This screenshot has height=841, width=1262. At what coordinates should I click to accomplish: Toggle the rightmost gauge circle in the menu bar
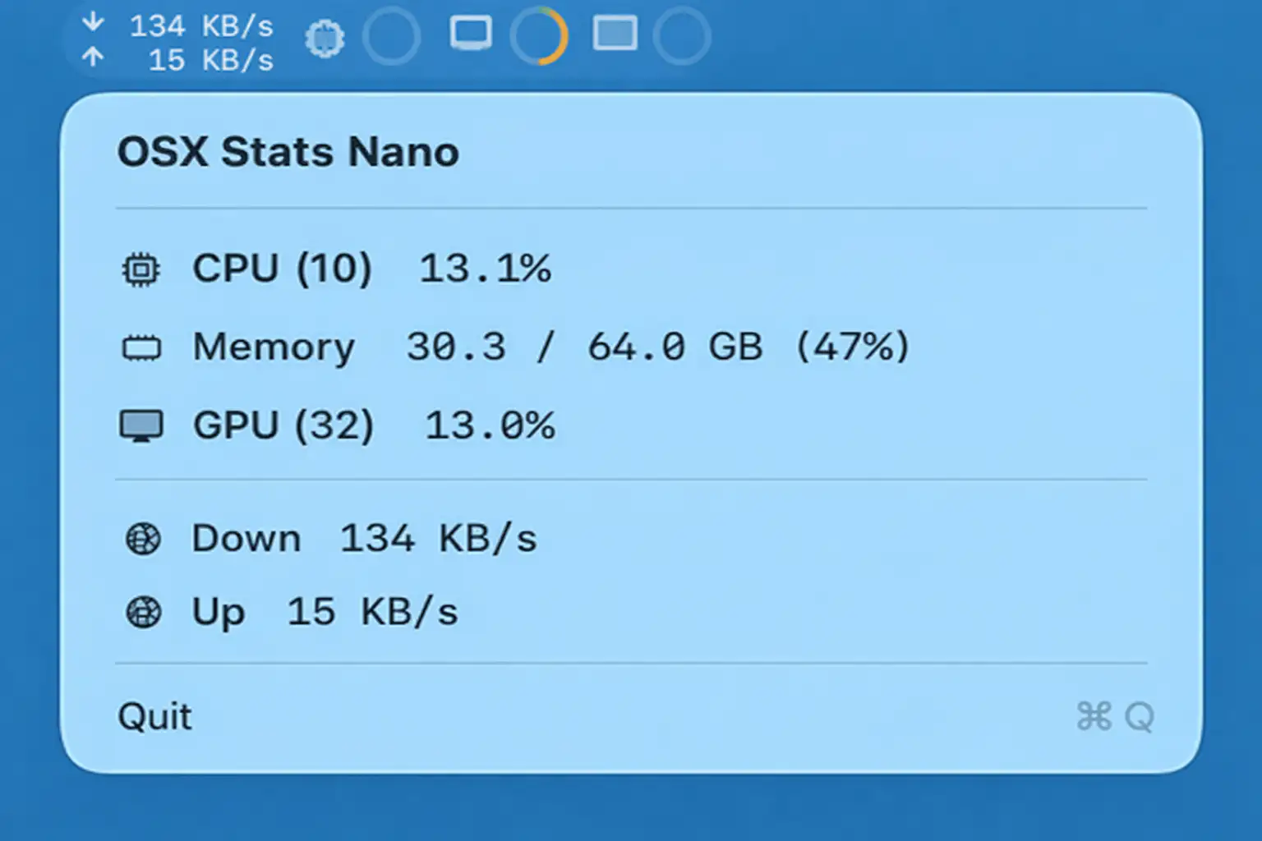tap(680, 35)
